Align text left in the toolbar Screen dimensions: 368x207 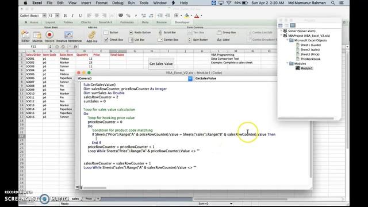(x=89, y=16)
